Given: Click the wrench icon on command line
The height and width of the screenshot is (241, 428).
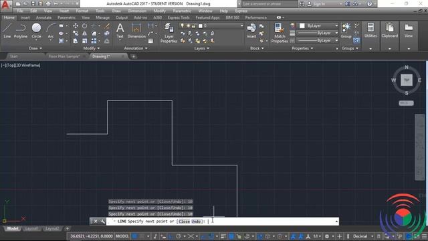Looking at the screenshot, I should pyautogui.click(x=102, y=222).
